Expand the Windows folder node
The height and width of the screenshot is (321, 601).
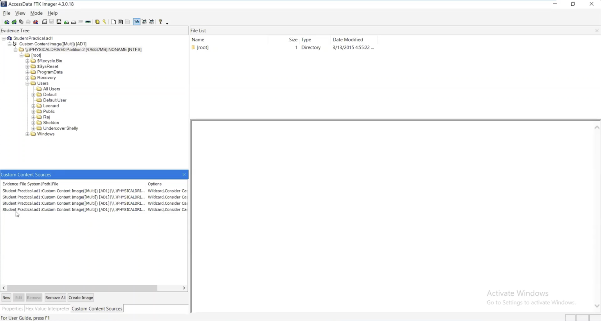(27, 134)
